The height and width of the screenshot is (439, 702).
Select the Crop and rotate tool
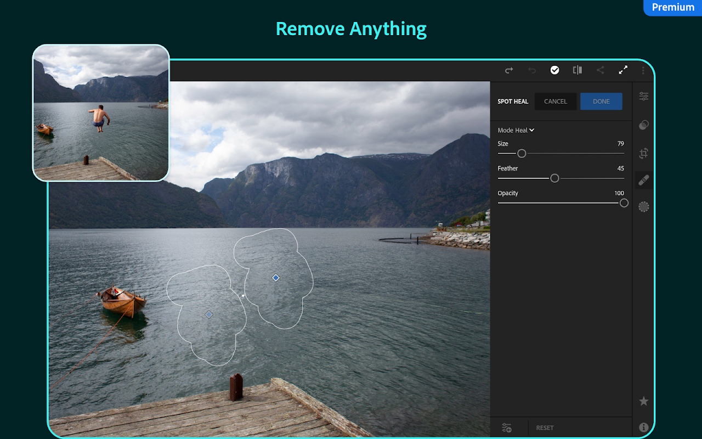coord(644,154)
